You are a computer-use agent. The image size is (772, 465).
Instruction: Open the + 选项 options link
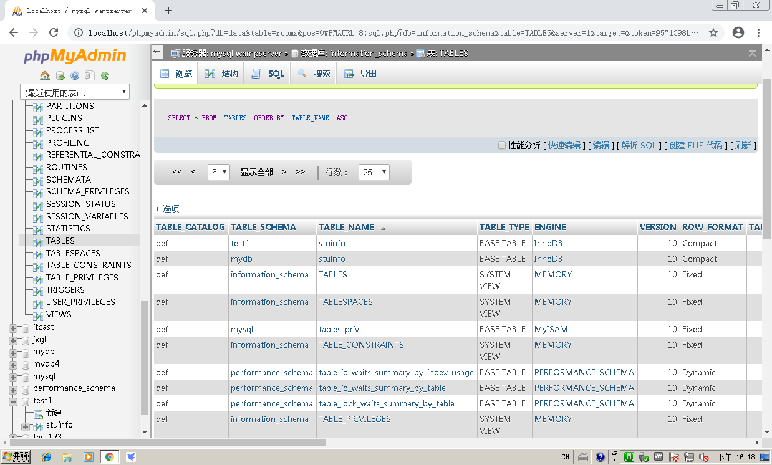167,209
